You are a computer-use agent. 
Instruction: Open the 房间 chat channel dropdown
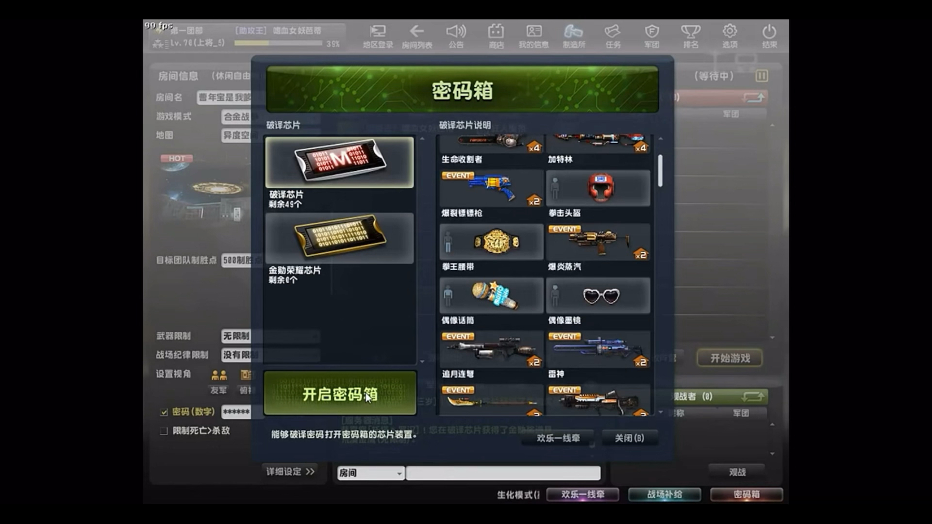(370, 473)
